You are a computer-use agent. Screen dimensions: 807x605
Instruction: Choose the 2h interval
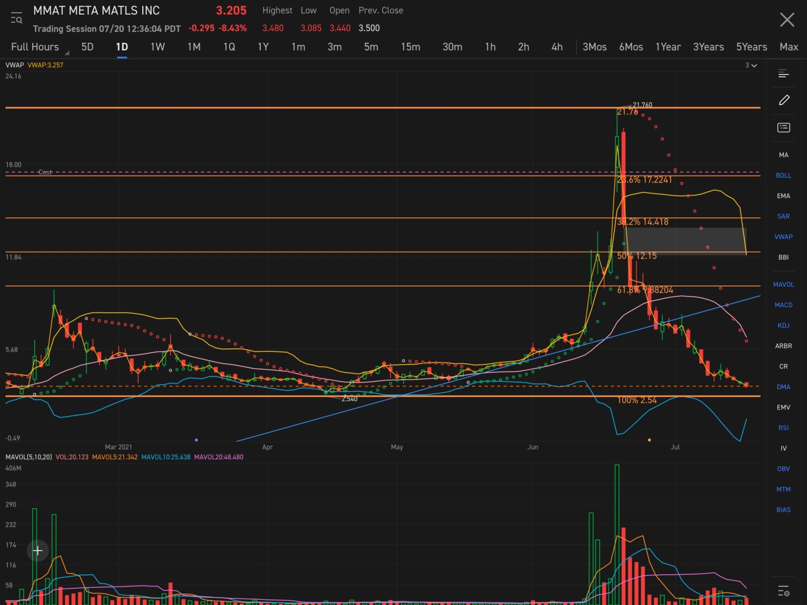tap(524, 47)
